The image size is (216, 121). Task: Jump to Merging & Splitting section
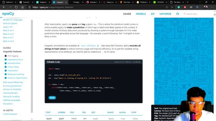click(x=16, y=74)
